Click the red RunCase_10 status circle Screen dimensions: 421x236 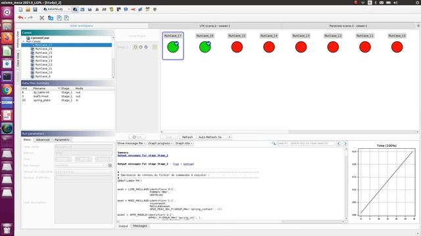tap(397, 47)
